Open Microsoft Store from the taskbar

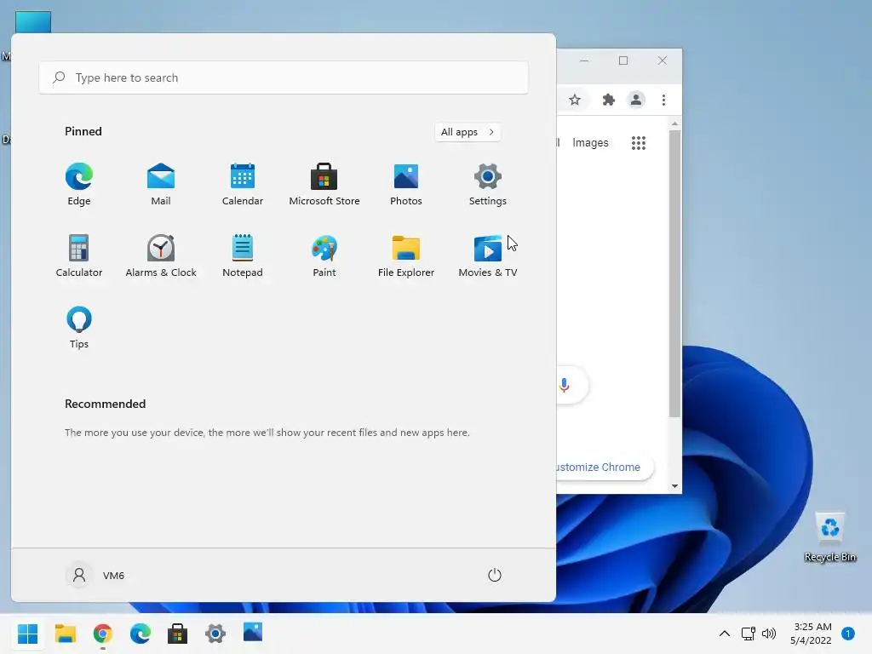(177, 634)
